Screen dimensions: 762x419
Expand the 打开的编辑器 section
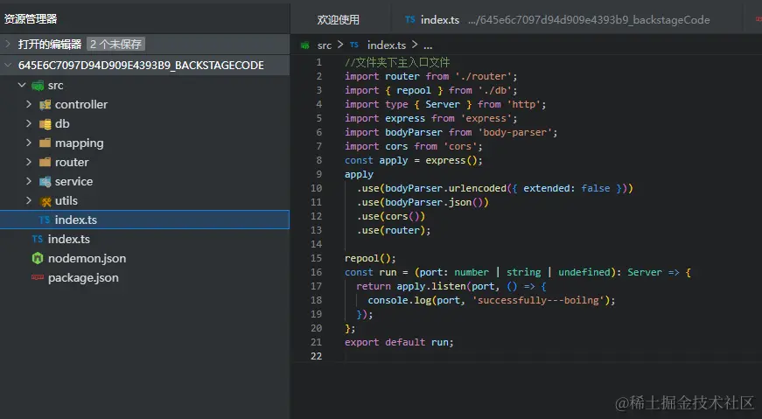(x=8, y=45)
